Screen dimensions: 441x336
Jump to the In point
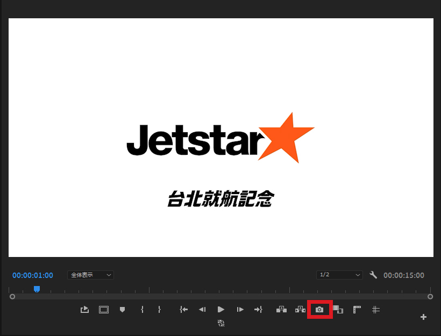coord(184,310)
